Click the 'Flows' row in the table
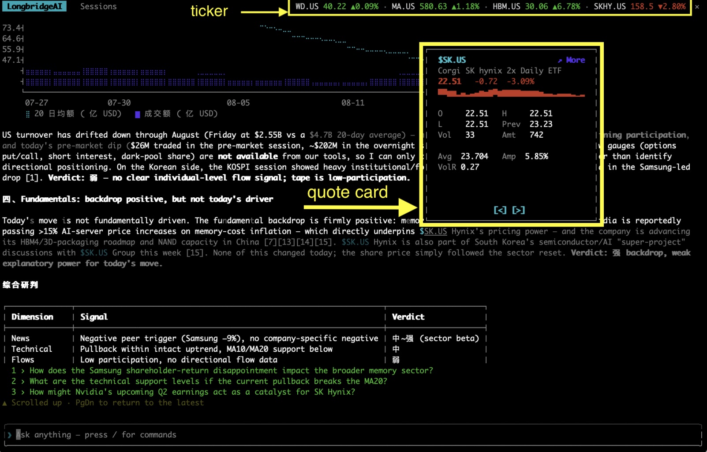 tap(245, 360)
